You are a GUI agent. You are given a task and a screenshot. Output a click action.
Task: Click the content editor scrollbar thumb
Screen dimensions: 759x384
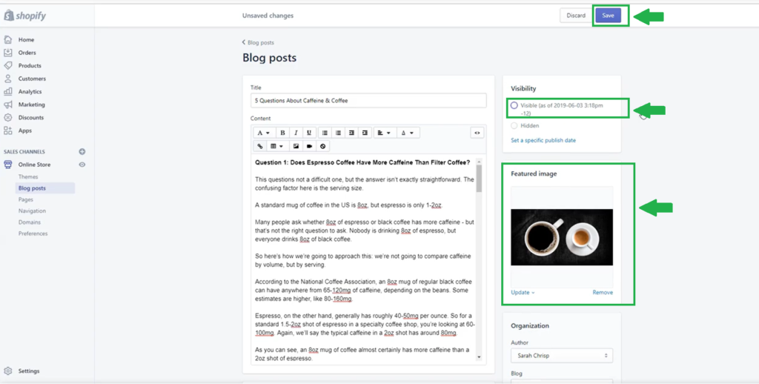(480, 178)
